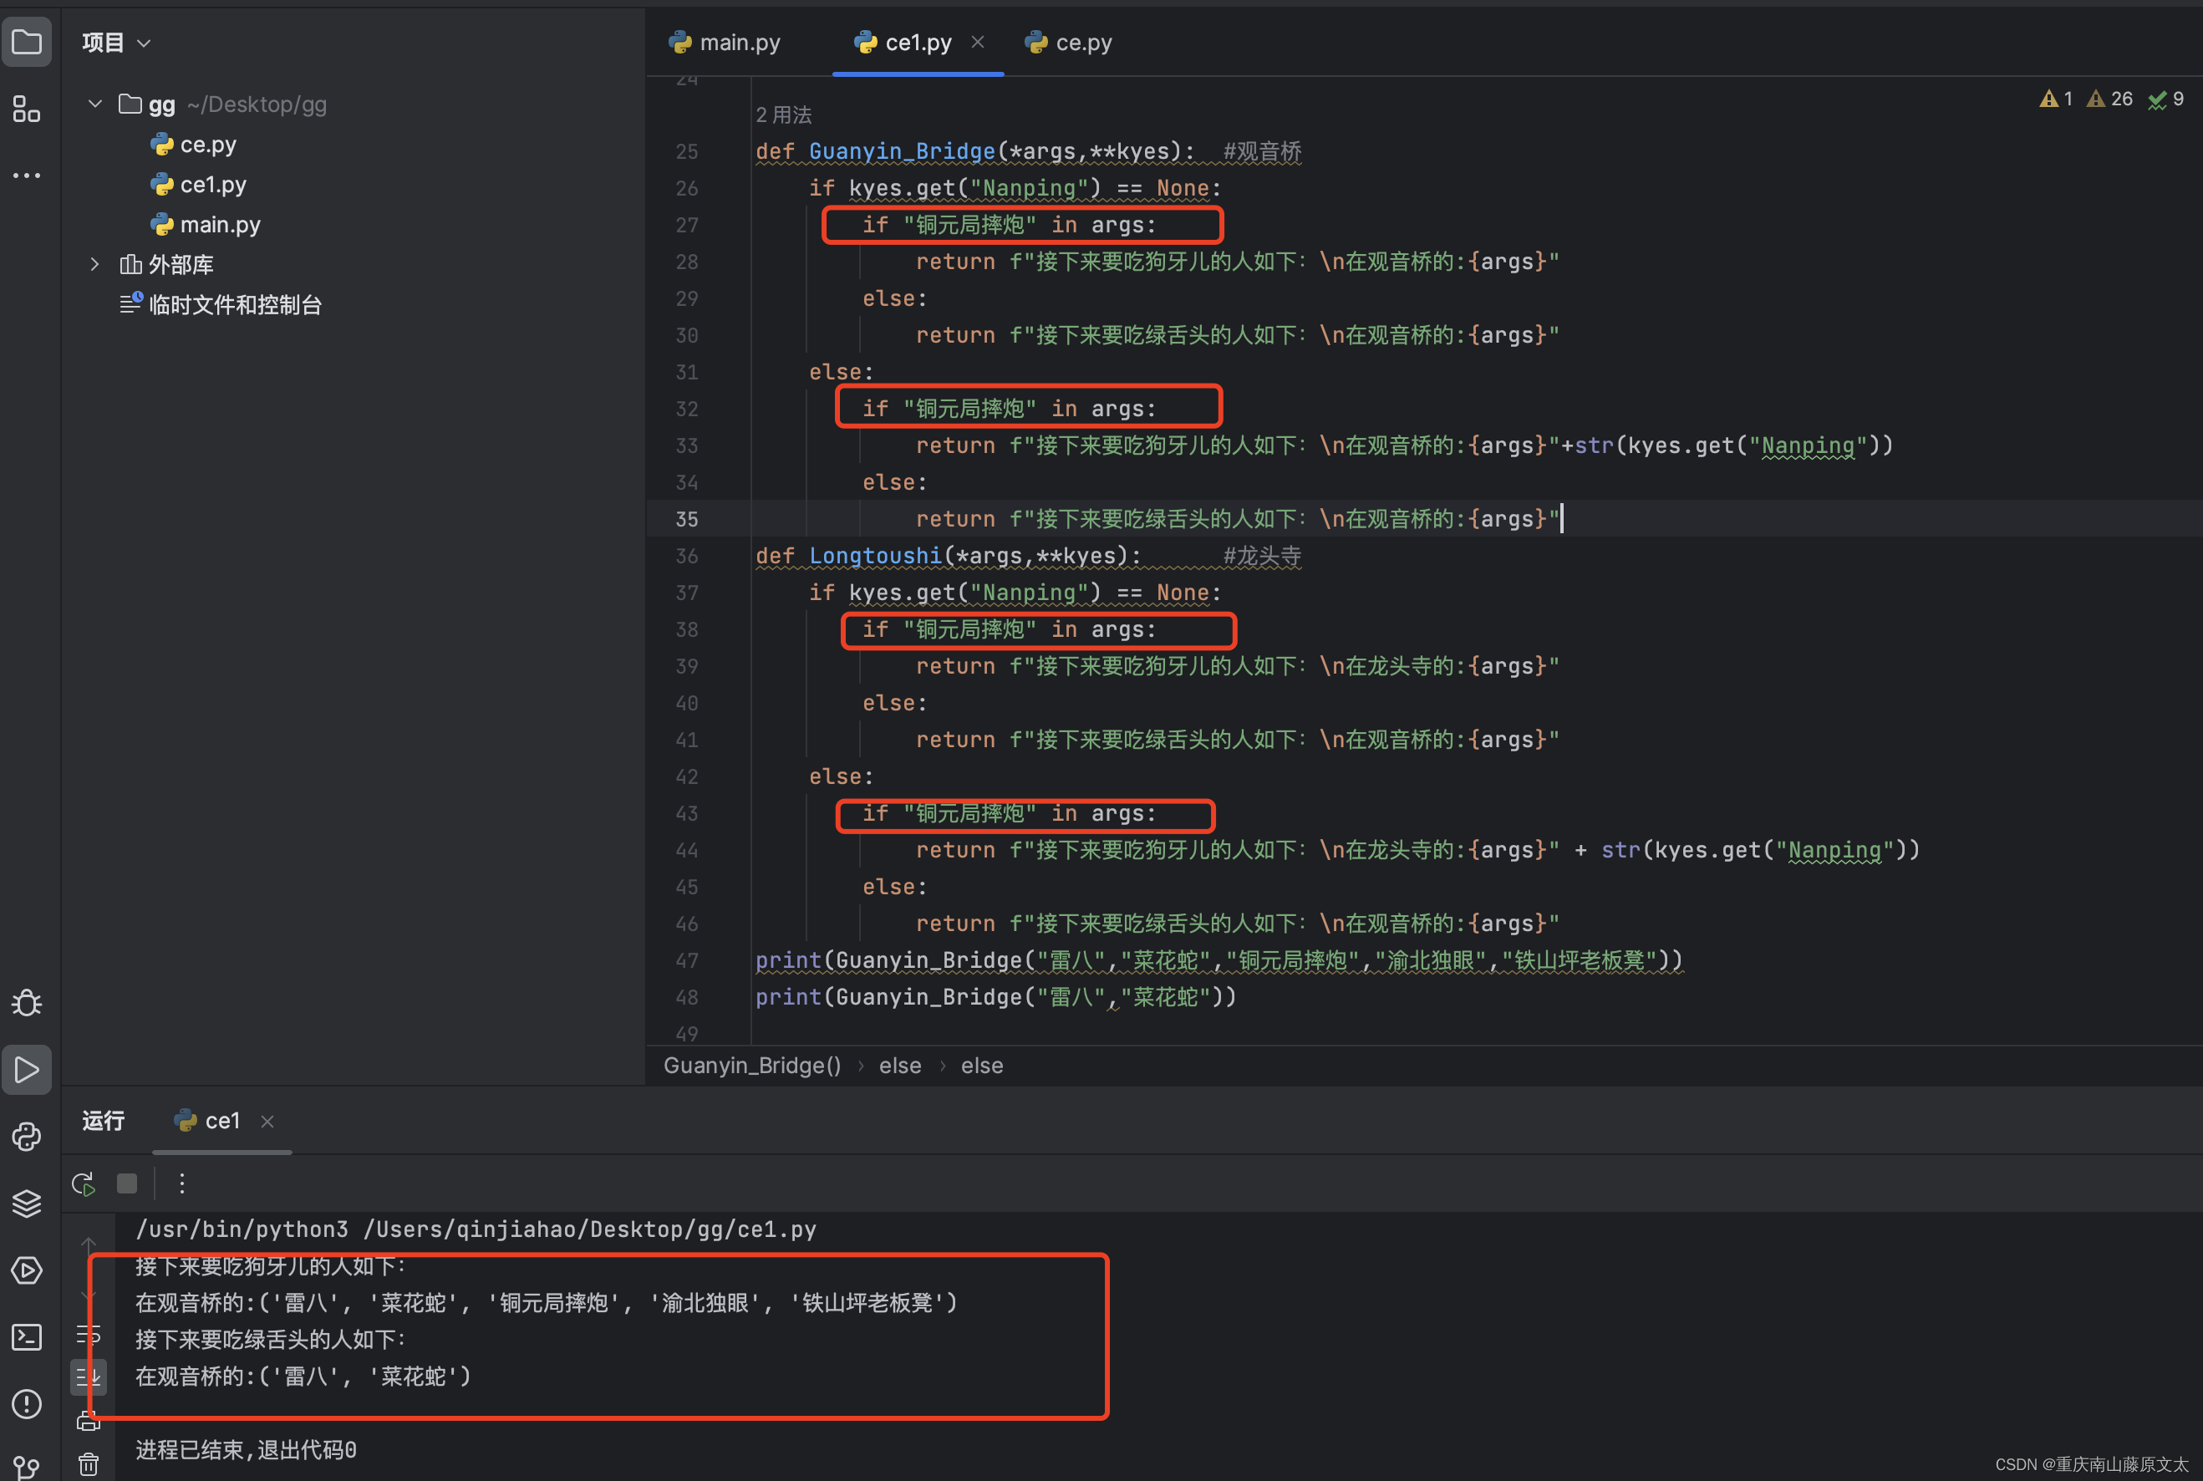Open the Python Packages layers icon

pyautogui.click(x=27, y=1204)
